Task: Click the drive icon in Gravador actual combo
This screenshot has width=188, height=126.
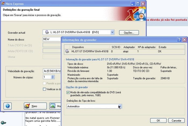Action: click(x=47, y=32)
